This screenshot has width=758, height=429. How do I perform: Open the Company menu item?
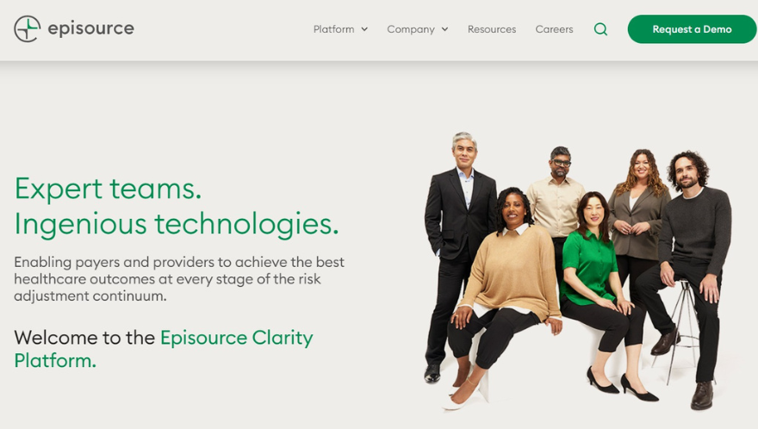point(410,29)
